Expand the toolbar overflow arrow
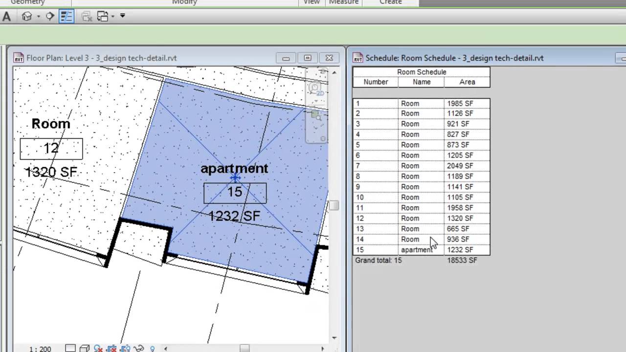Viewport: 626px width, 352px height. click(x=122, y=16)
